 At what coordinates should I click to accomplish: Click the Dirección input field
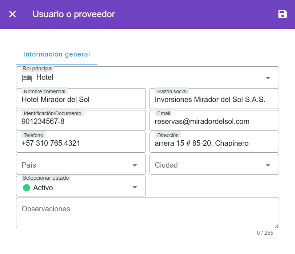(x=214, y=143)
